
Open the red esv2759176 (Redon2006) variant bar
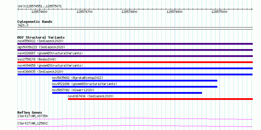tap(135, 62)
